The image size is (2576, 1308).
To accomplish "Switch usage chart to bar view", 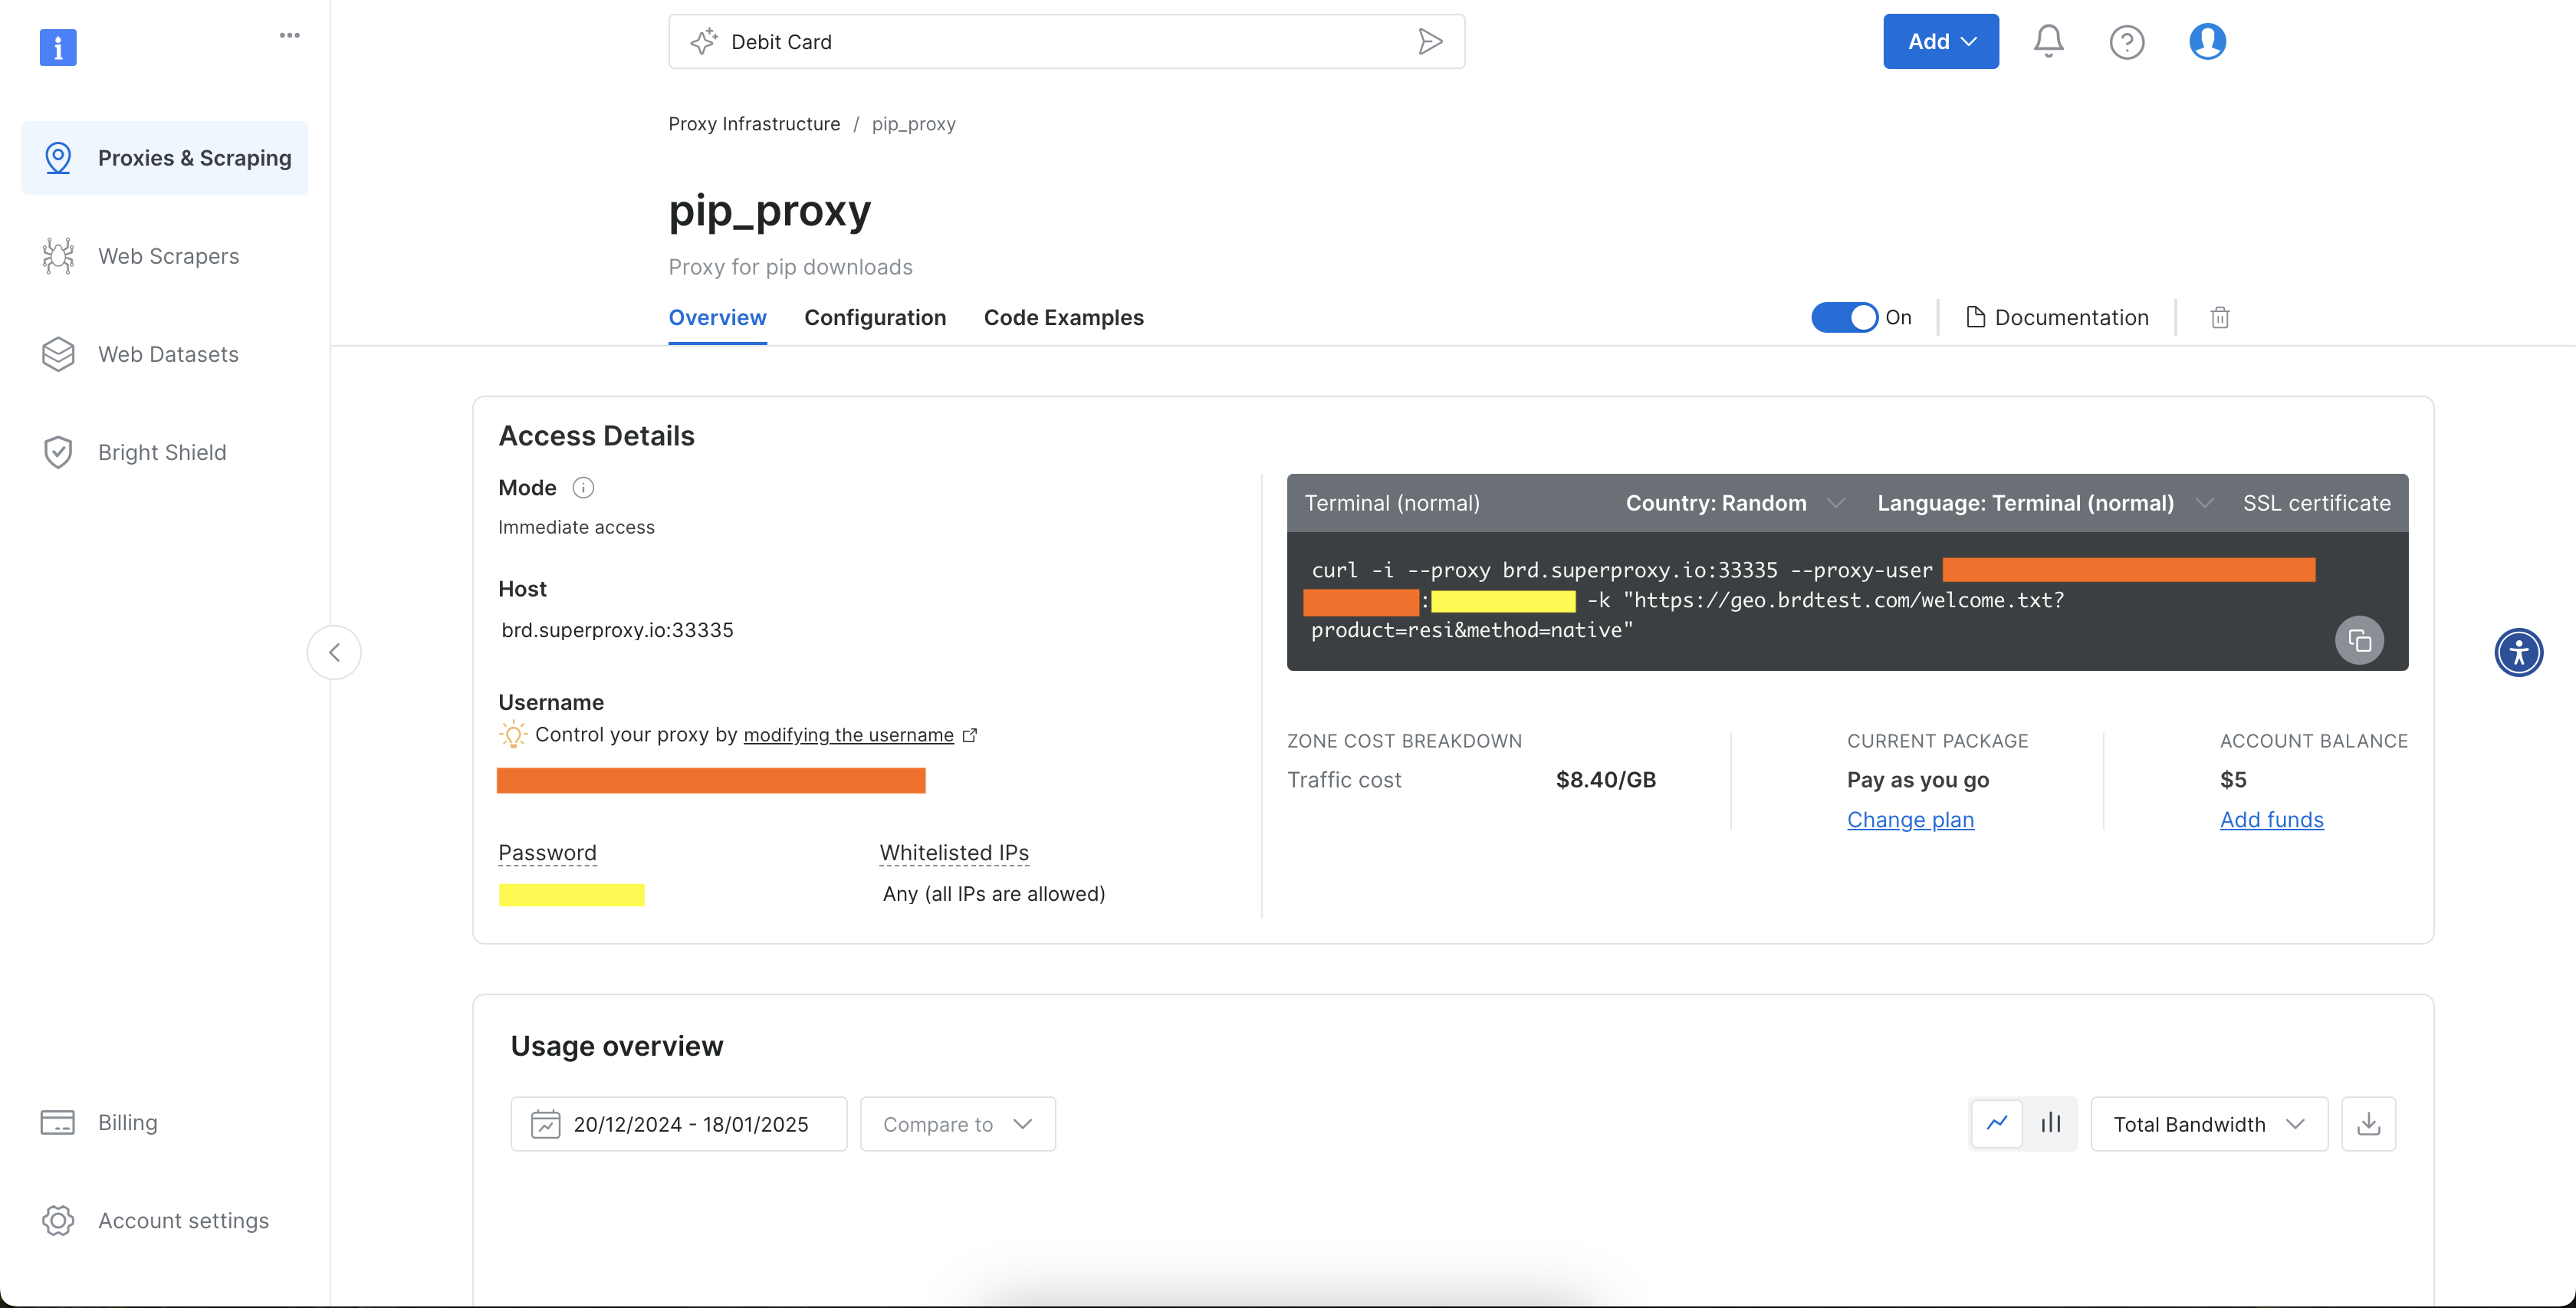I will click(2050, 1123).
